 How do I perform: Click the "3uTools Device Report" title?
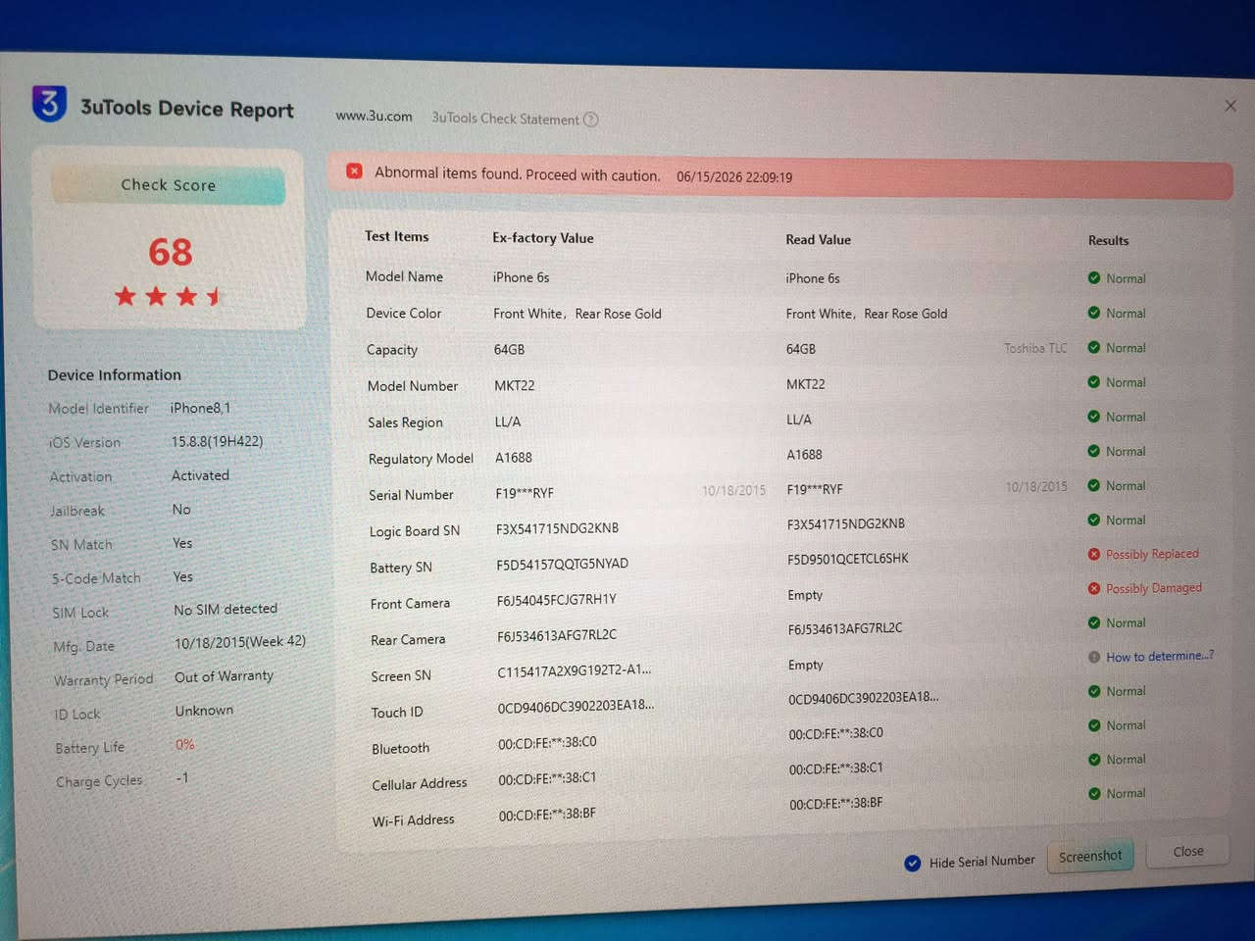pyautogui.click(x=186, y=108)
